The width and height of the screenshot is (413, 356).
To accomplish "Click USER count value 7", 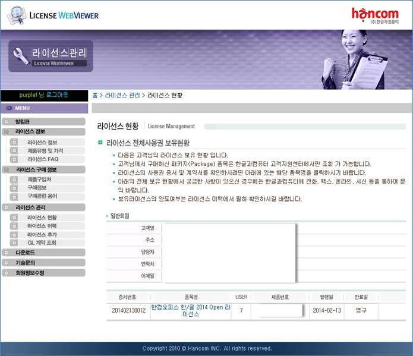I will pyautogui.click(x=241, y=310).
